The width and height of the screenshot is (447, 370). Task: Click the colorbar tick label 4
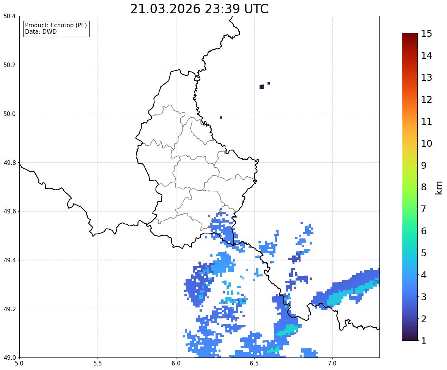coord(424,275)
